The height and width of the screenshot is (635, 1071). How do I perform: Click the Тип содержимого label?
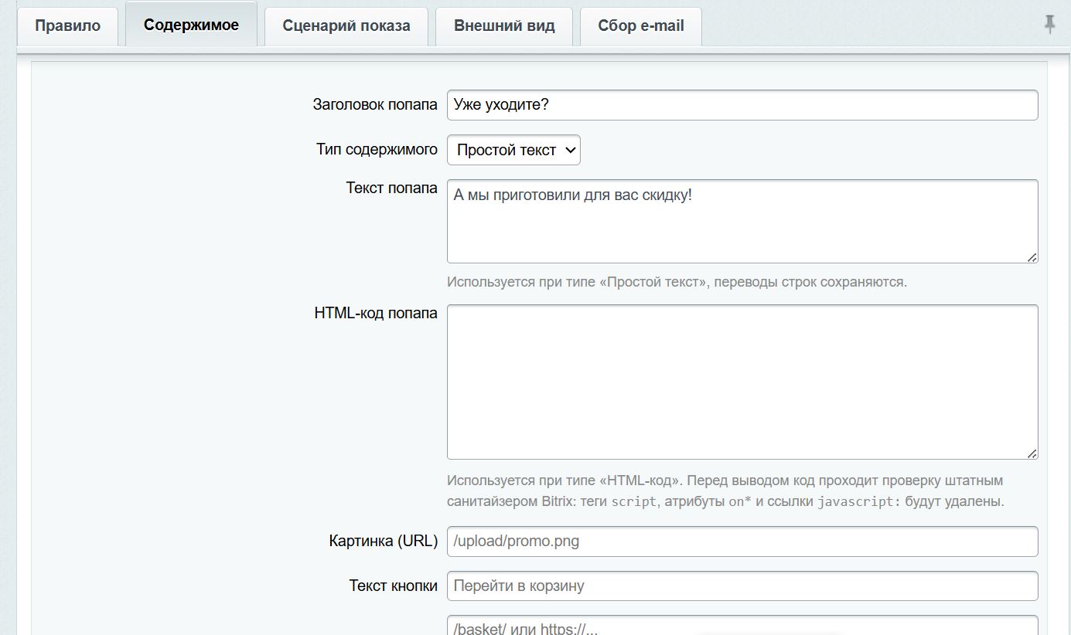pyautogui.click(x=377, y=149)
